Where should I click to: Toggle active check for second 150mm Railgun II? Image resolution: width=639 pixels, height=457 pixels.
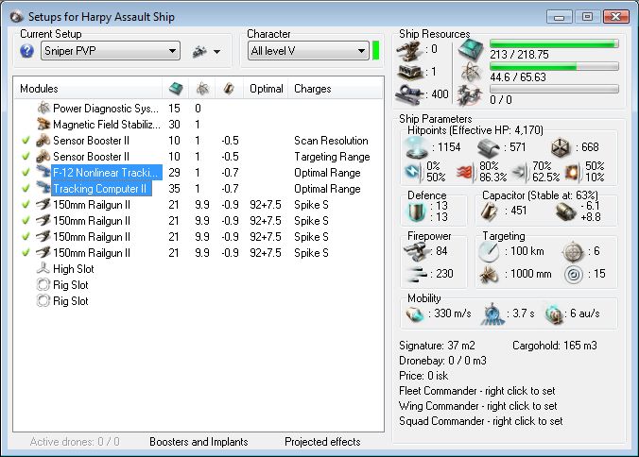[26, 220]
